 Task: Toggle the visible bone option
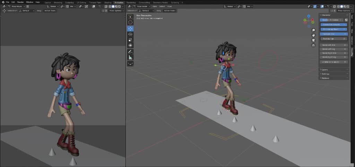334,62
